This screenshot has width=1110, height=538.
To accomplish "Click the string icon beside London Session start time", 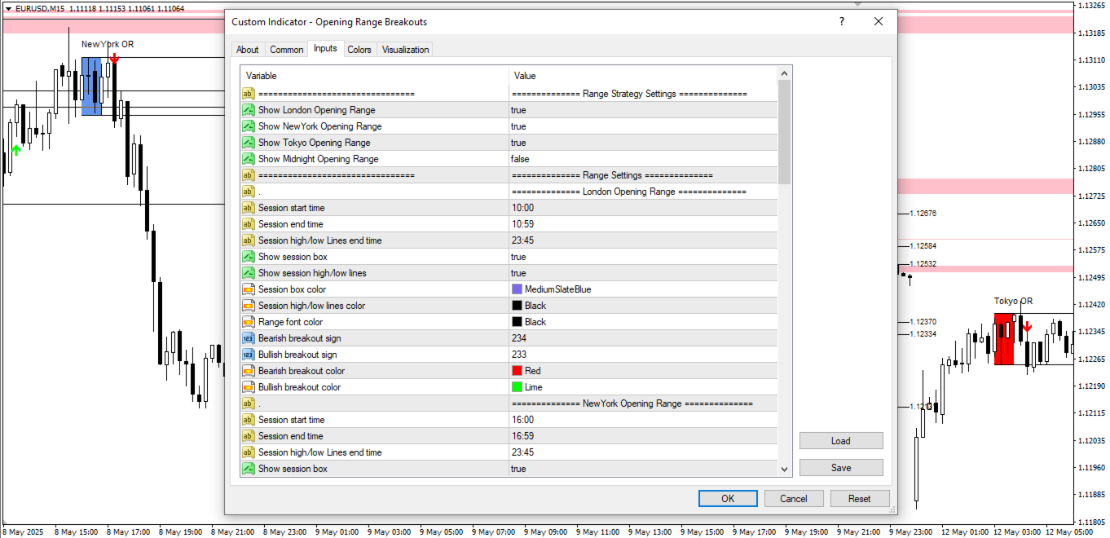I will [x=249, y=208].
